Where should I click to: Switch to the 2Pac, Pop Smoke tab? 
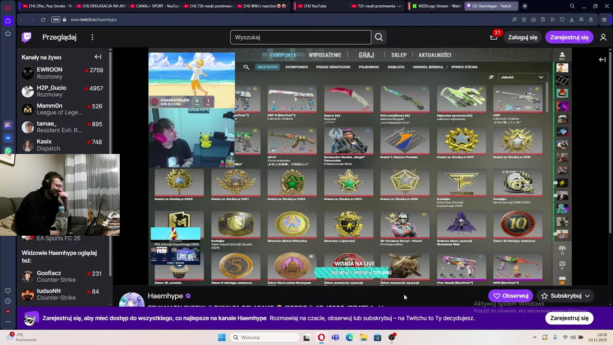(x=48, y=6)
